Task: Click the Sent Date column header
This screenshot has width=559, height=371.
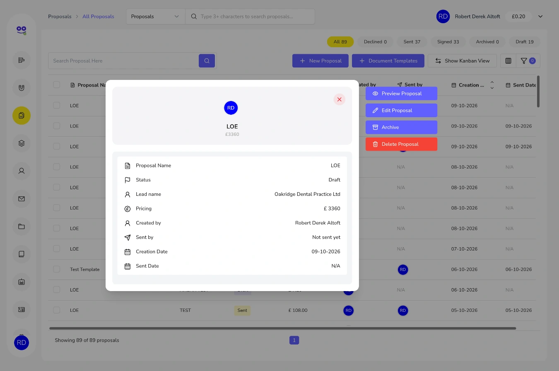Action: click(521, 85)
